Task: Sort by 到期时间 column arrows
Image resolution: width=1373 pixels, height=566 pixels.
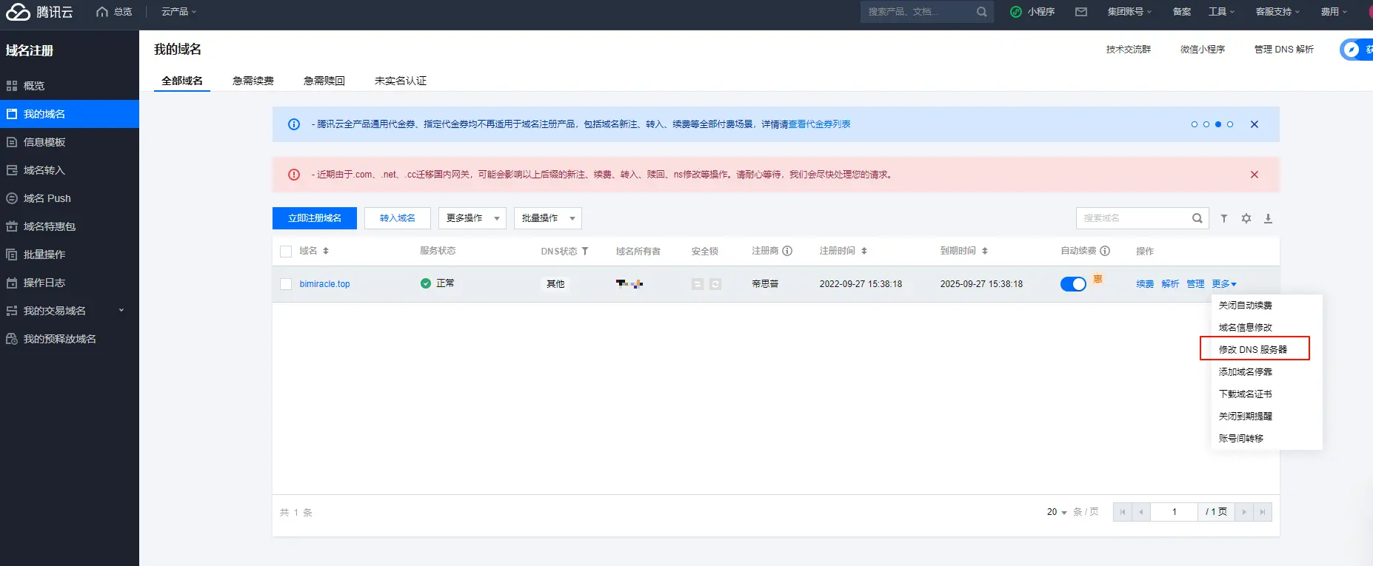Action: [985, 251]
